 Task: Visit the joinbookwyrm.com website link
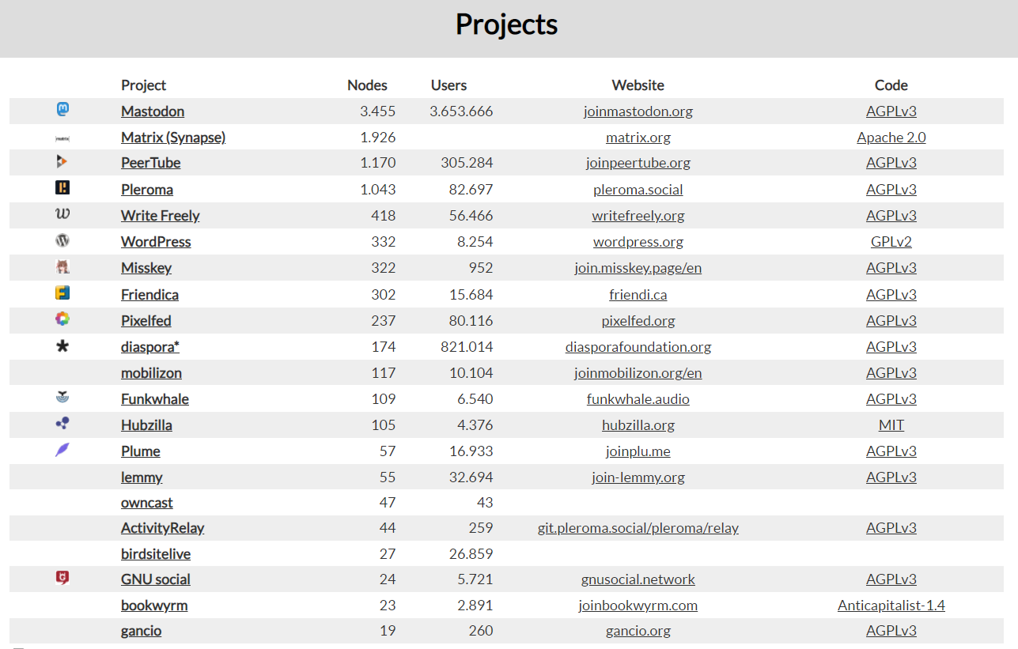pyautogui.click(x=638, y=606)
